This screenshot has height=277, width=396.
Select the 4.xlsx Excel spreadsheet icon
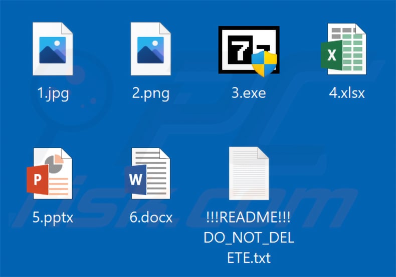[x=343, y=49]
